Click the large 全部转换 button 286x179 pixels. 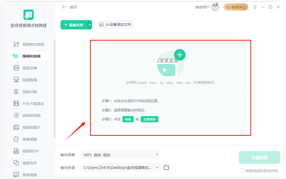tap(259, 157)
